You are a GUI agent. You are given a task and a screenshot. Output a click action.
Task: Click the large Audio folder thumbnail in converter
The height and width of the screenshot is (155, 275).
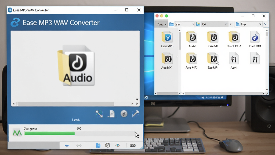(76, 65)
